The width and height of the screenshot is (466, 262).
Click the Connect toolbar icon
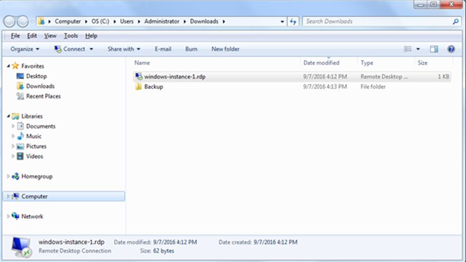[x=58, y=49]
